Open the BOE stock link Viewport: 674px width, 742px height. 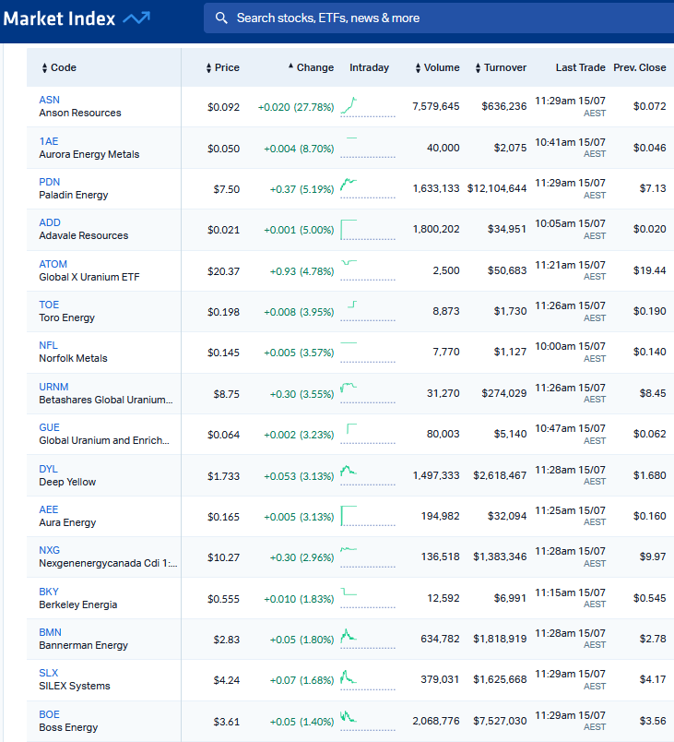(49, 714)
